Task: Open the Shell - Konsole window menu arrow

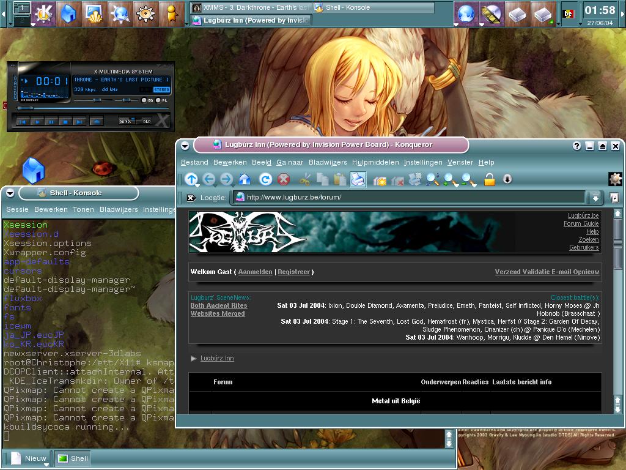Action: pos(10,193)
